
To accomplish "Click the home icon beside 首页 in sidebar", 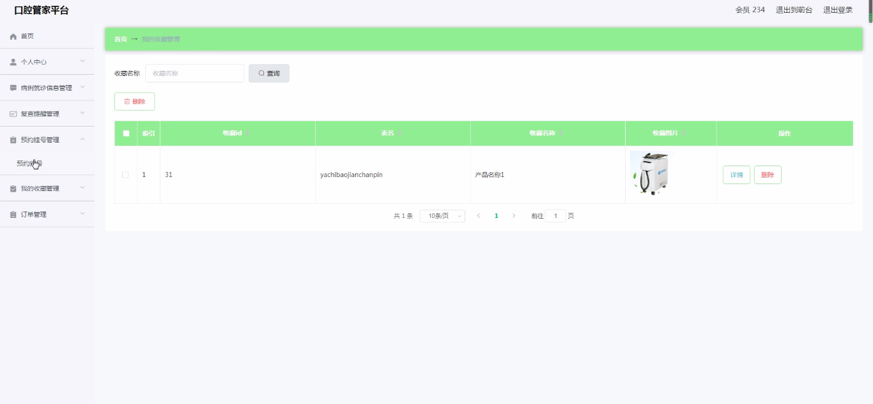I will point(13,36).
